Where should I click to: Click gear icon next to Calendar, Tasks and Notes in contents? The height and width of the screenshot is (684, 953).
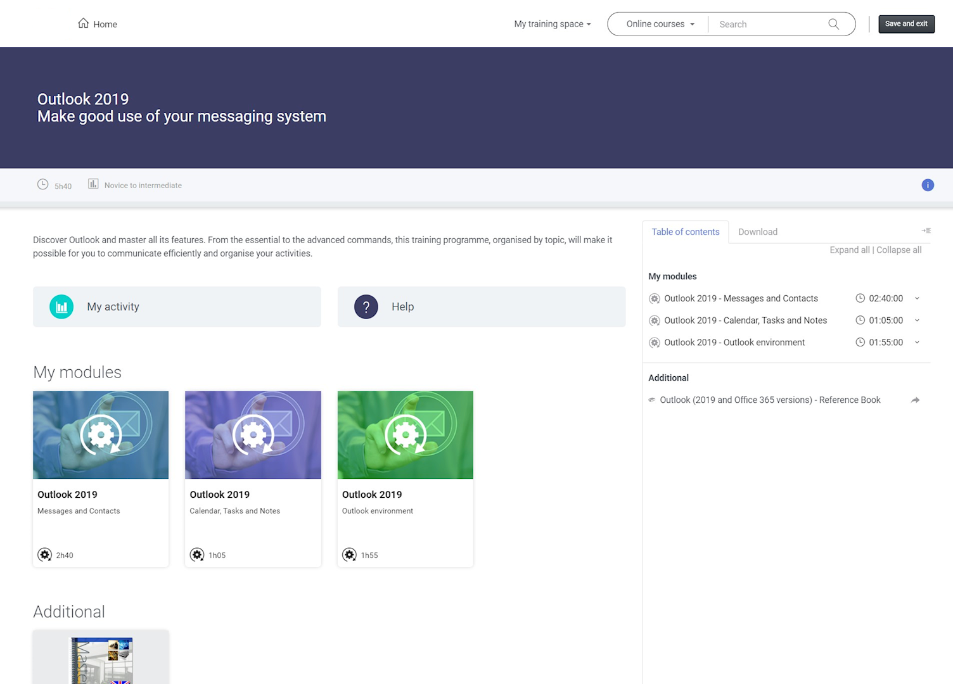(655, 321)
